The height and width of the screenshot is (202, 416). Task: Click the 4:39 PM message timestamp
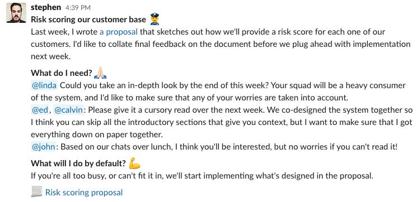click(x=78, y=8)
